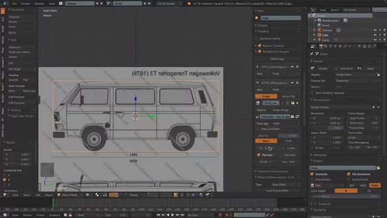
Task: Open the Source Single Image dropdown
Action: point(285,110)
